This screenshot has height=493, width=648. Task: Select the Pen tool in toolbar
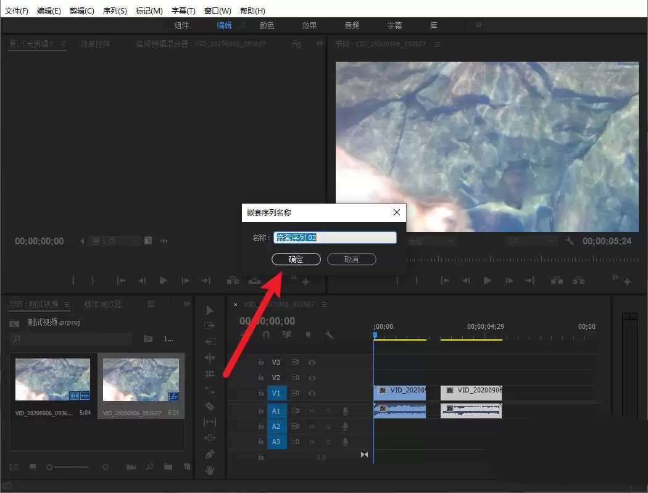210,454
